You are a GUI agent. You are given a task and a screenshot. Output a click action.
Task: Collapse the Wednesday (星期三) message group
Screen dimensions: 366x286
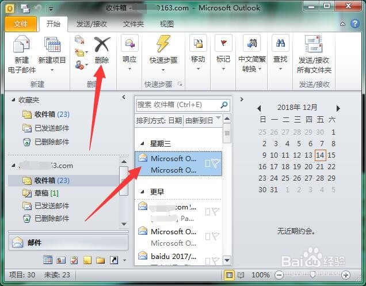(142, 144)
